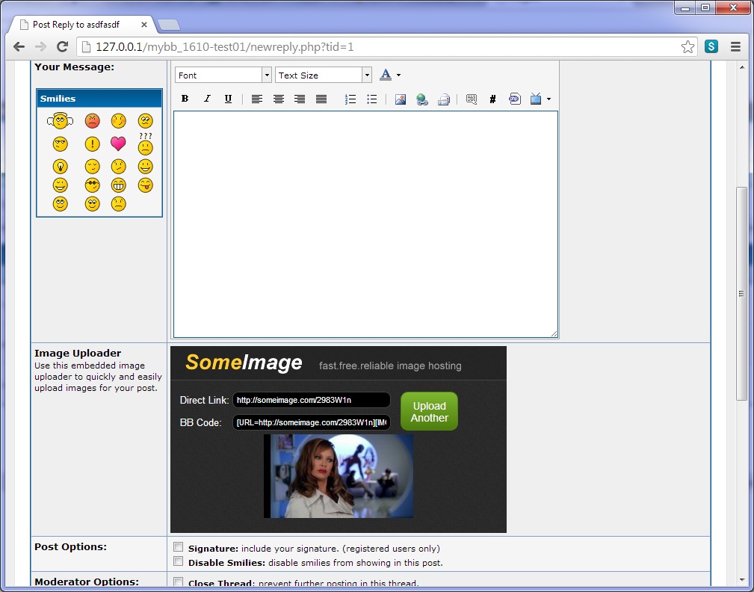Screen dimensions: 754x592
Task: Open the Font dropdown
Action: (223, 75)
